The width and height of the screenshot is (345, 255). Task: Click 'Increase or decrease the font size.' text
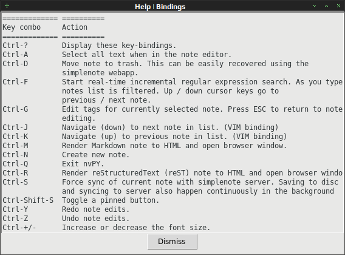click(136, 228)
